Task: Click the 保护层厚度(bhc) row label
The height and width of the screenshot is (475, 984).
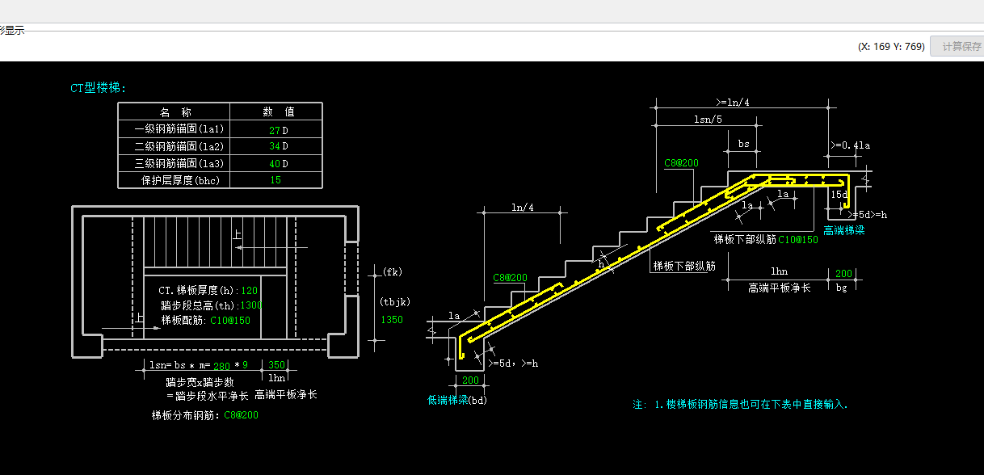Action: point(181,180)
